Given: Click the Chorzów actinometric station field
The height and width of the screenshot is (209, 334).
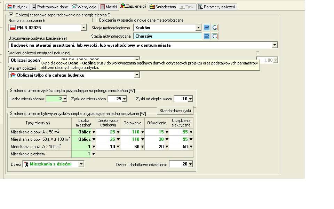Looking at the screenshot, I should (x=167, y=36).
